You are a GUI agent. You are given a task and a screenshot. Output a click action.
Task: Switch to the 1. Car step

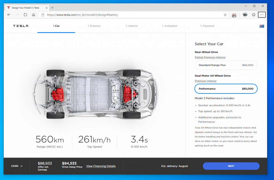[56, 26]
